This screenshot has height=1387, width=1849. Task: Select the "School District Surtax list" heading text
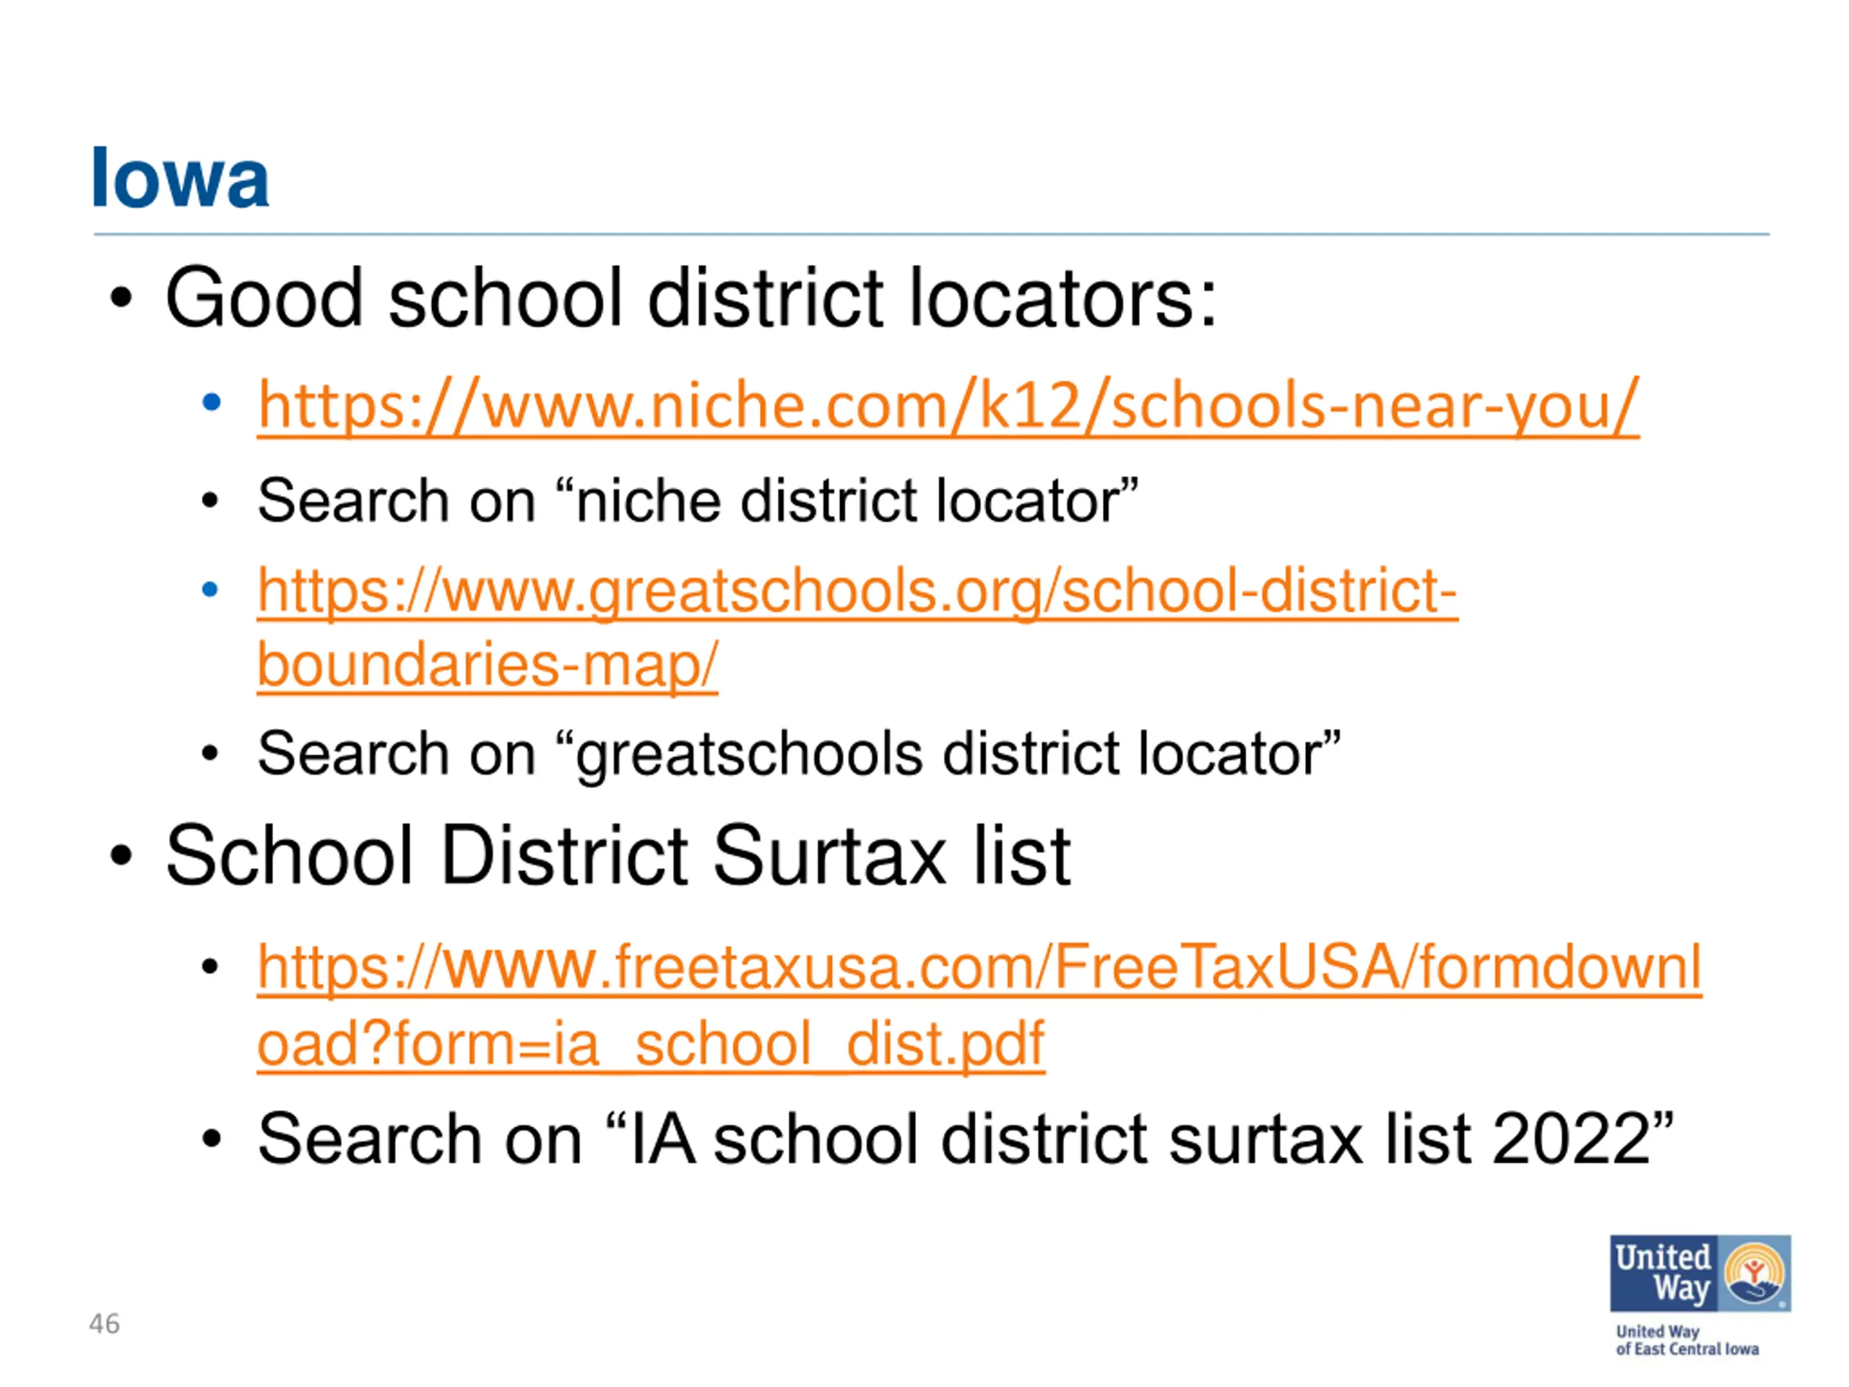tap(618, 855)
